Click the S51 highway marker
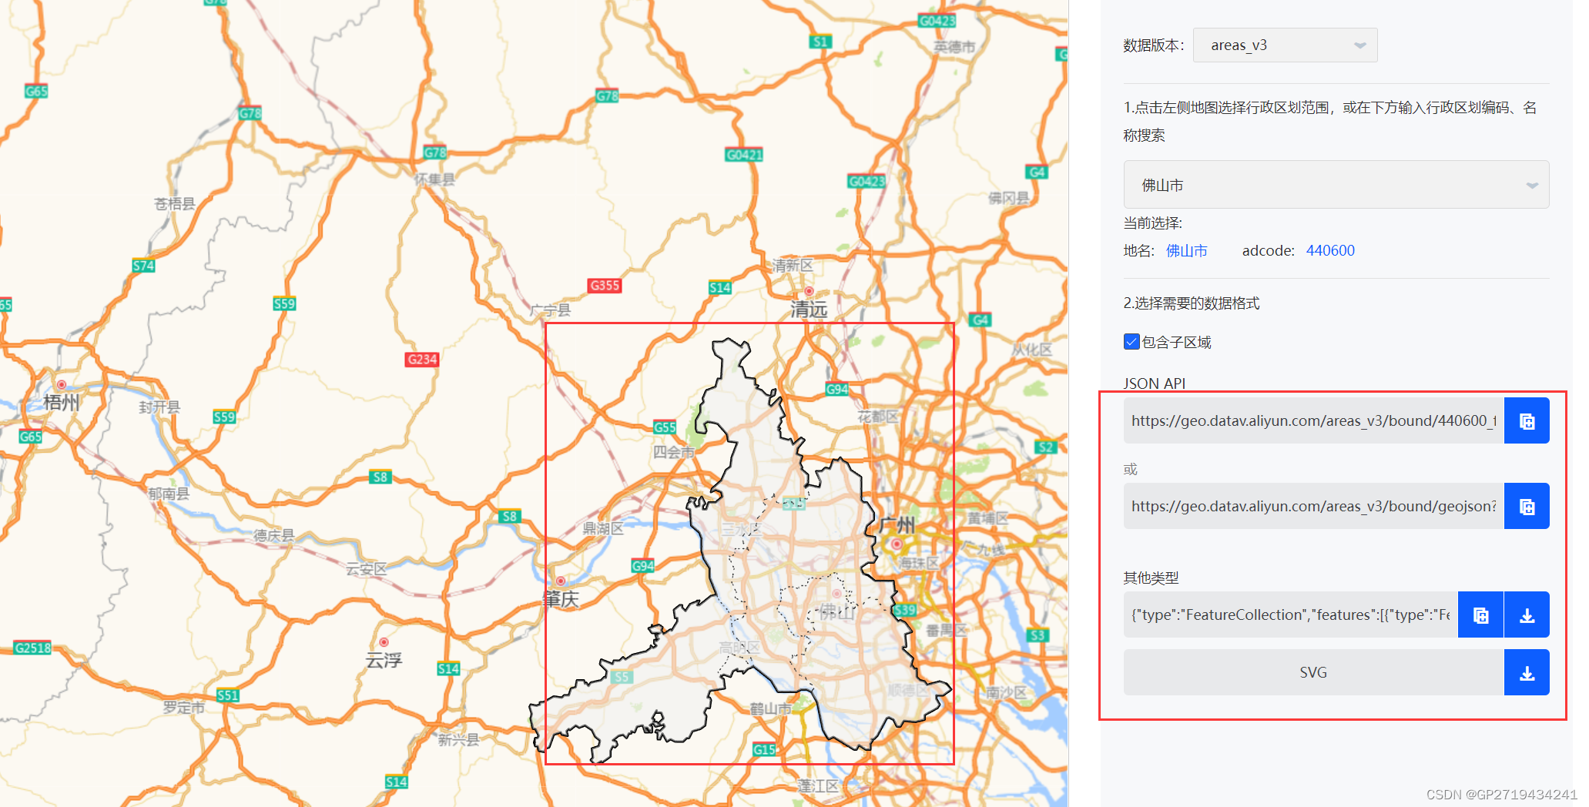Image resolution: width=1589 pixels, height=807 pixels. [x=228, y=695]
